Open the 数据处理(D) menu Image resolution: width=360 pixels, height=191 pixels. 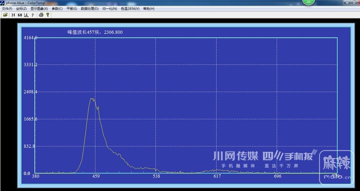click(x=90, y=9)
